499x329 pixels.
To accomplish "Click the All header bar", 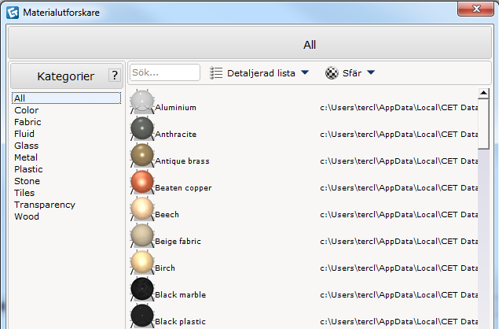I will click(x=250, y=43).
